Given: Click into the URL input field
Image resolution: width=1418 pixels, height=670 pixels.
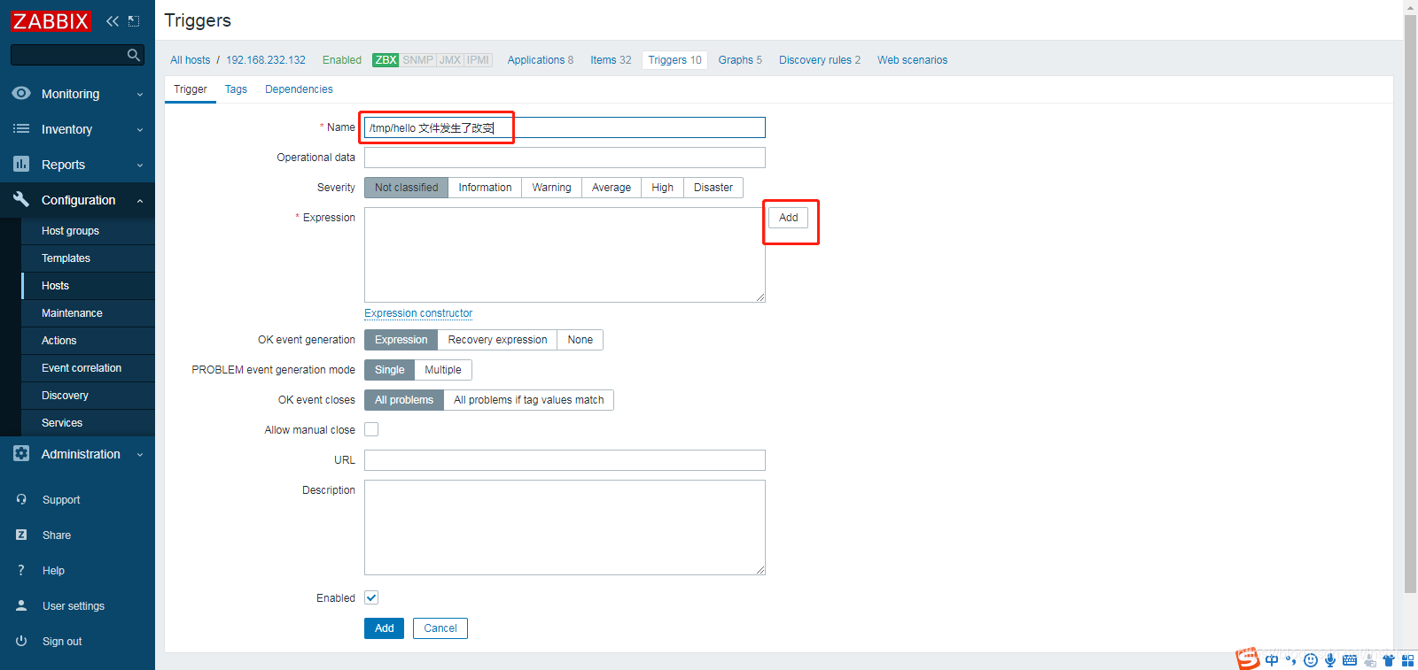Looking at the screenshot, I should (565, 460).
